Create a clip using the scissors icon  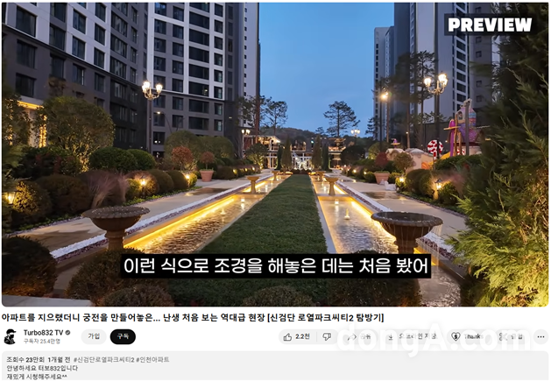512,336
